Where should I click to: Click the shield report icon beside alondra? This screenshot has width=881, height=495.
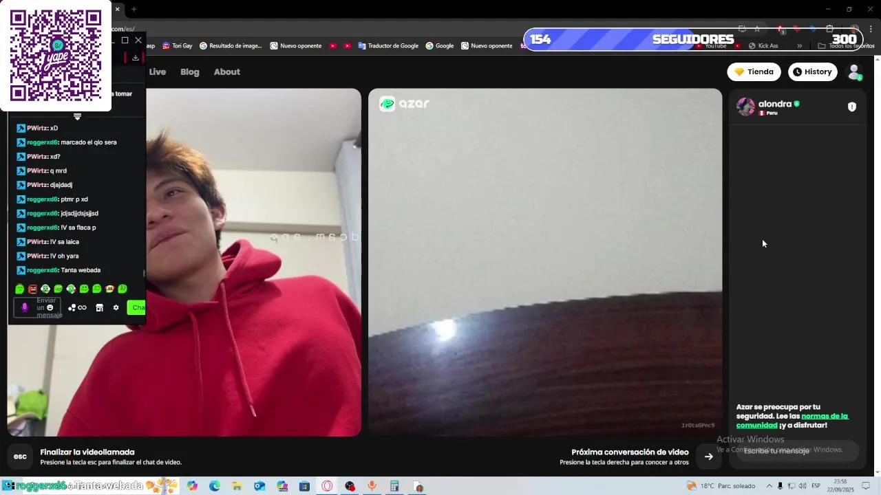[x=851, y=107]
